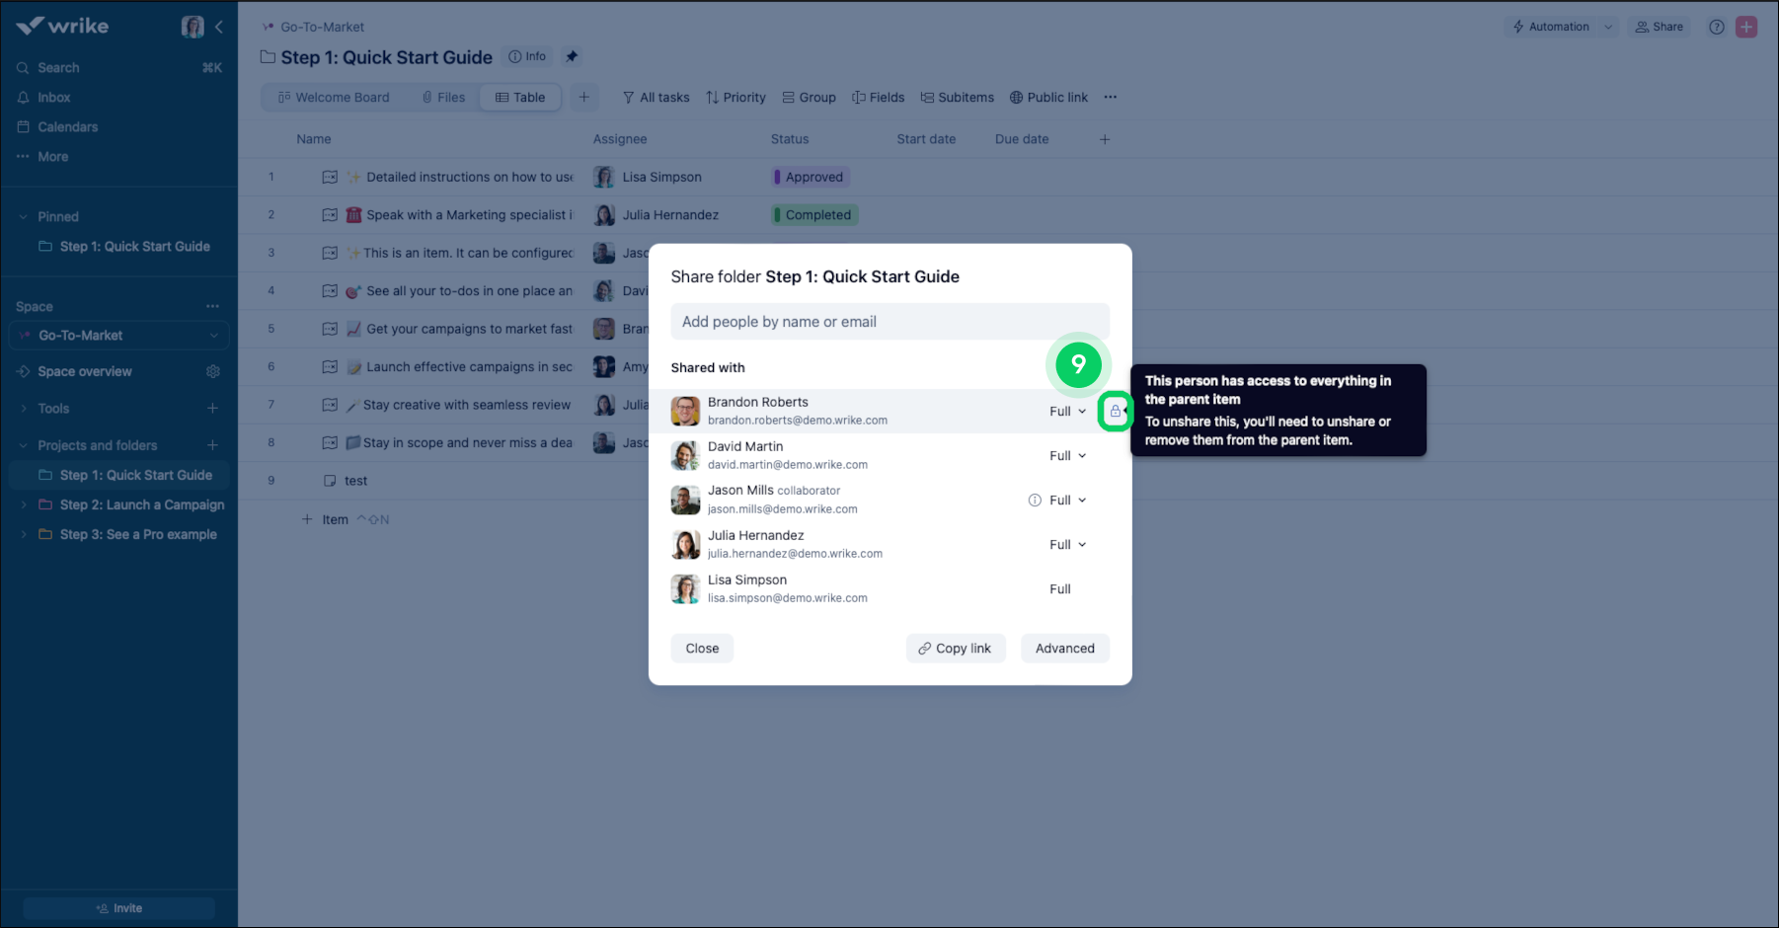This screenshot has width=1779, height=928.
Task: Expand the Go-To-Market space selector
Action: click(x=213, y=335)
